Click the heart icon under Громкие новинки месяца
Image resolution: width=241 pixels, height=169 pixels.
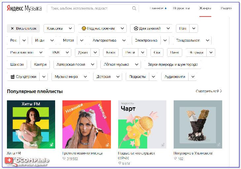[64, 159]
